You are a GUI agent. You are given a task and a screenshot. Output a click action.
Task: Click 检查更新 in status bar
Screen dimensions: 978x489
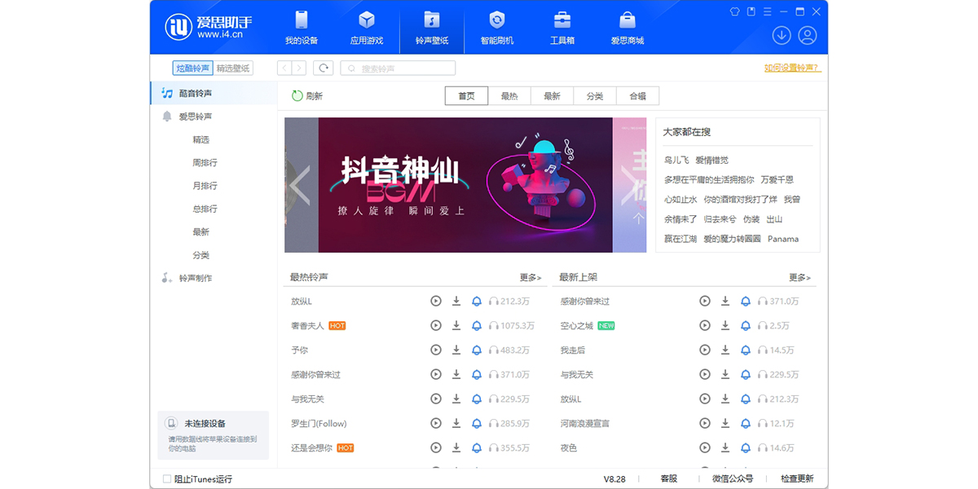(797, 479)
